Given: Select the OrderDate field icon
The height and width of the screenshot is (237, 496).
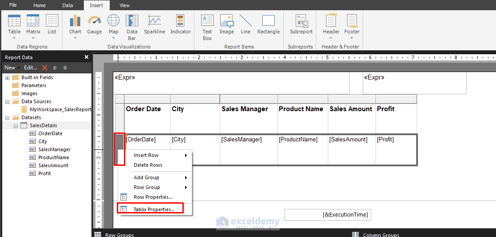Looking at the screenshot, I should (33, 133).
